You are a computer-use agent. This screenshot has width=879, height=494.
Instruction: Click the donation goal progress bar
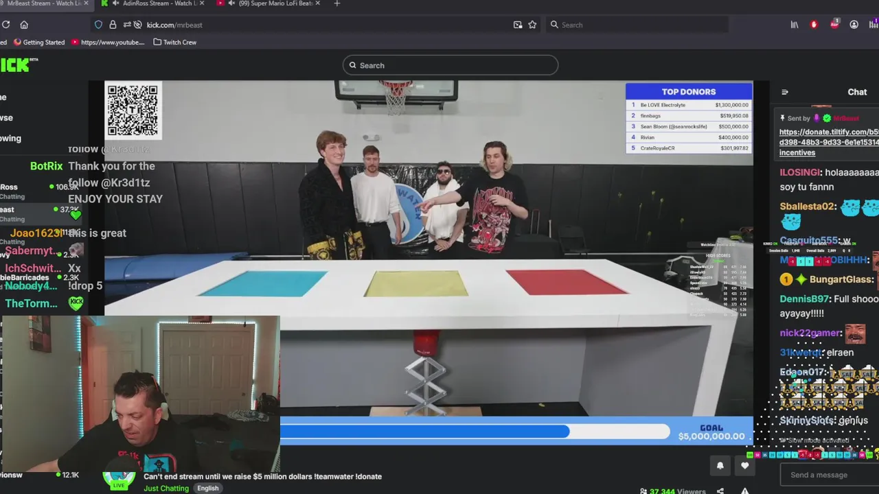click(x=474, y=432)
